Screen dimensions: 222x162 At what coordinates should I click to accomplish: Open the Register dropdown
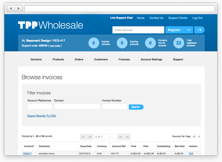[179, 30]
